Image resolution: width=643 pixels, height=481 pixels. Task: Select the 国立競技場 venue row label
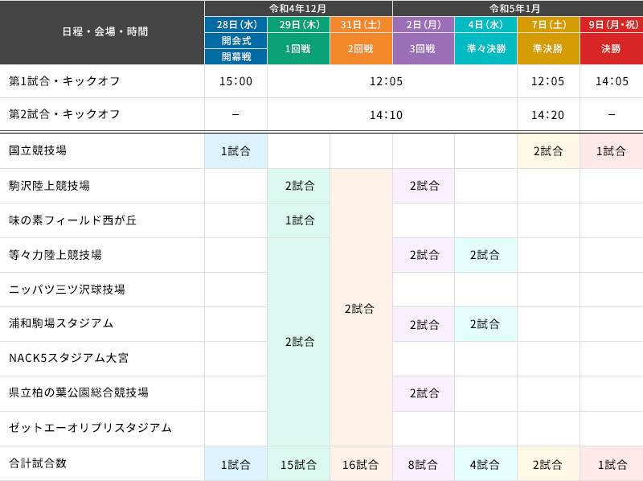click(x=38, y=150)
